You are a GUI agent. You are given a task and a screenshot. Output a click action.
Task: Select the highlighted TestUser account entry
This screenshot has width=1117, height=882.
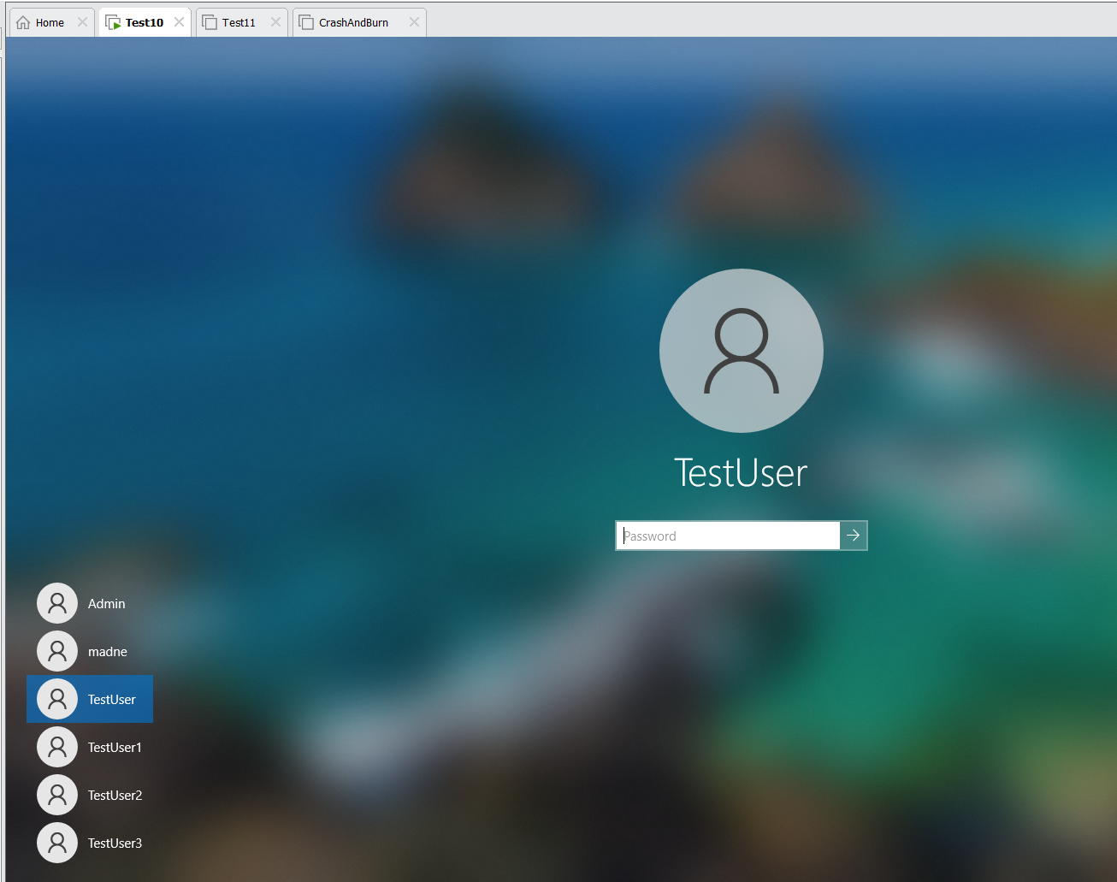(90, 699)
